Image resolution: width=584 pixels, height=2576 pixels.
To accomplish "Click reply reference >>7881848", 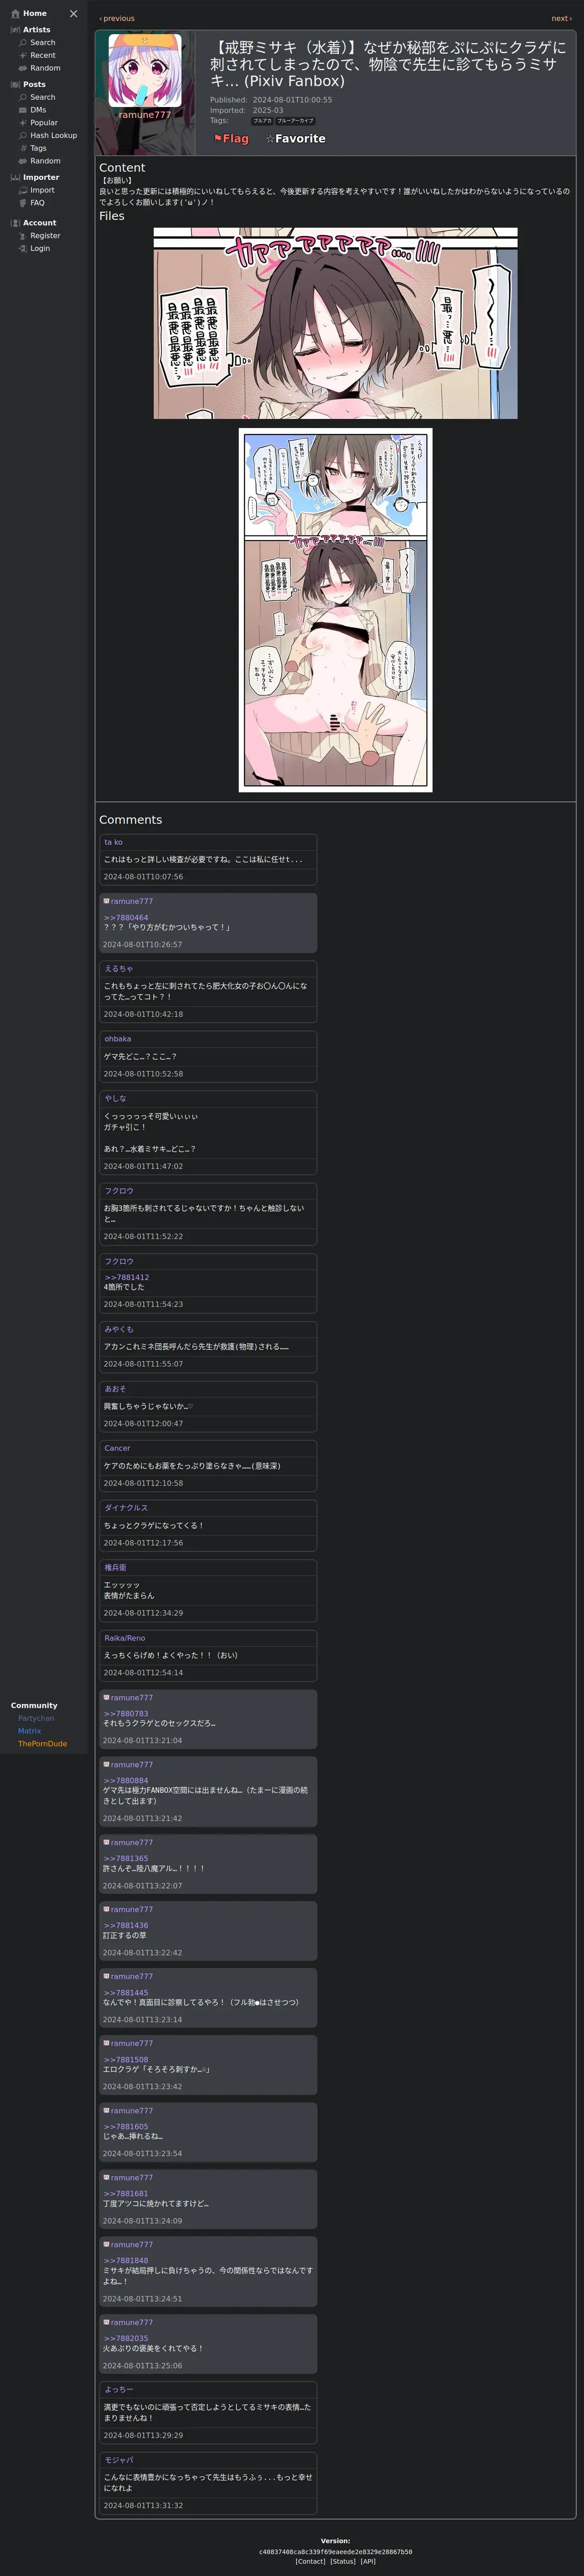I will click(x=126, y=2260).
